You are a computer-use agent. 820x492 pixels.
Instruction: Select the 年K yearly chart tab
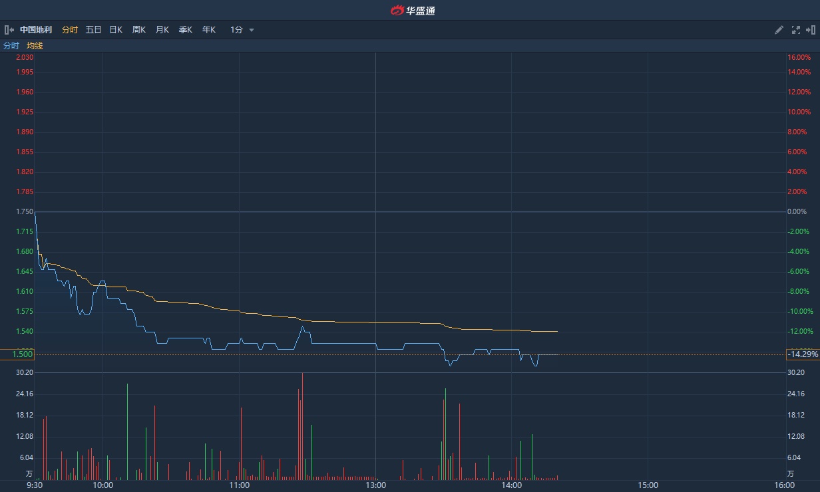tap(208, 30)
